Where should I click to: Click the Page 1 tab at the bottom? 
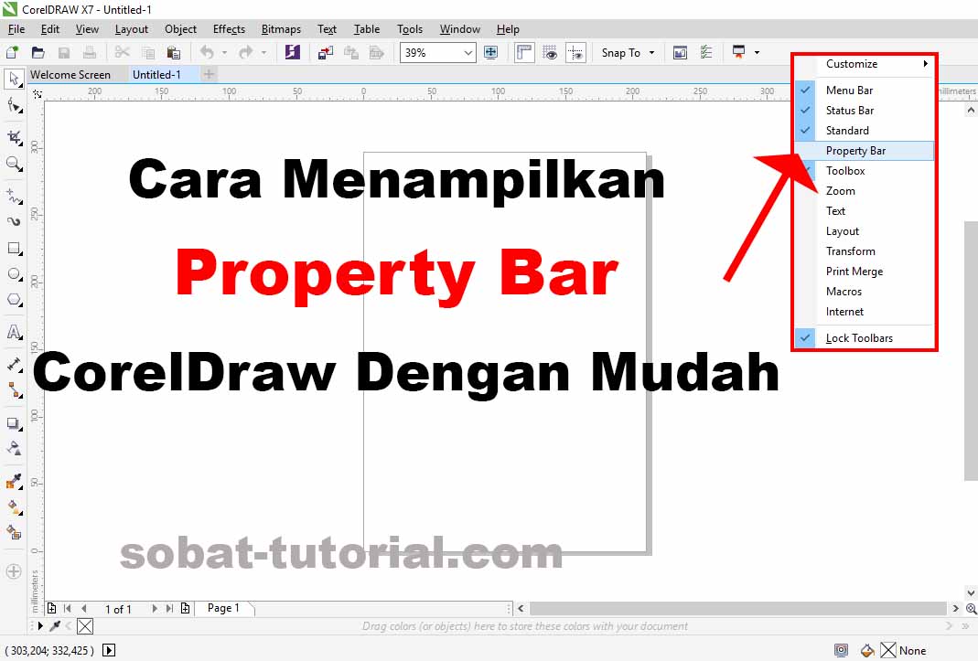pos(223,608)
